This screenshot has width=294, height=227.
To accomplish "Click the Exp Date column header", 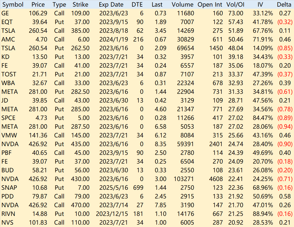I will click(111, 4).
